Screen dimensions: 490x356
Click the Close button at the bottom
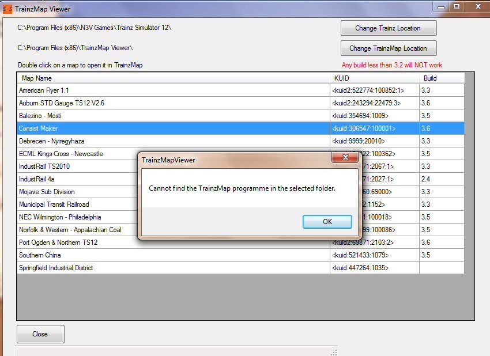click(40, 334)
